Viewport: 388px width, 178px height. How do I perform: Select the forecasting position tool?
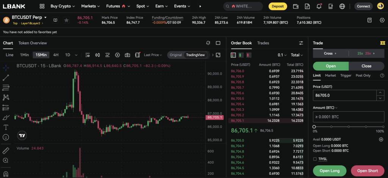[x=6, y=107]
